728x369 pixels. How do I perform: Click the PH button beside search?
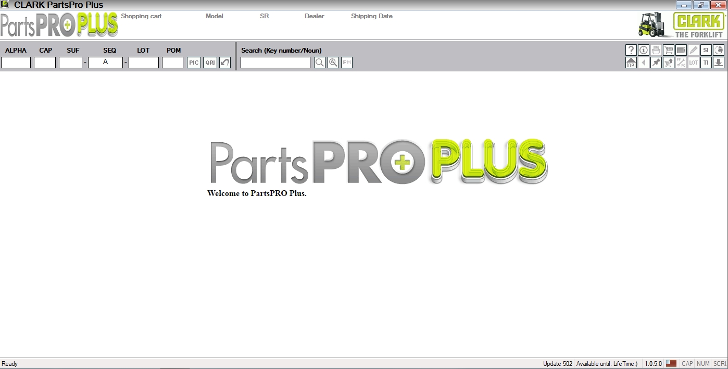(347, 63)
